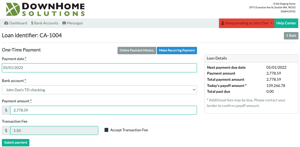Open the Bank account dropdown
The height and width of the screenshot is (147, 300).
click(x=99, y=90)
